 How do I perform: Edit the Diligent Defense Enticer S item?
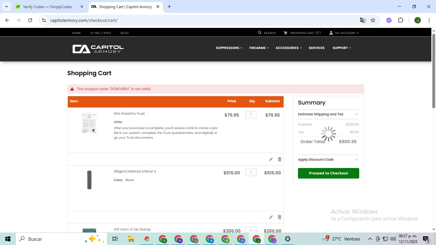[x=271, y=217]
